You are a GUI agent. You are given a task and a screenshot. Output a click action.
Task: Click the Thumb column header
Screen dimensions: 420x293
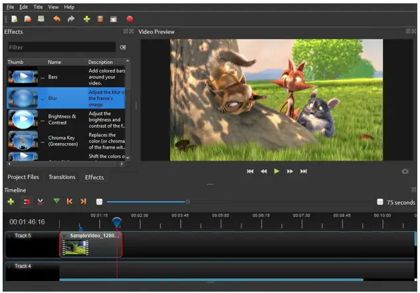click(x=27, y=62)
